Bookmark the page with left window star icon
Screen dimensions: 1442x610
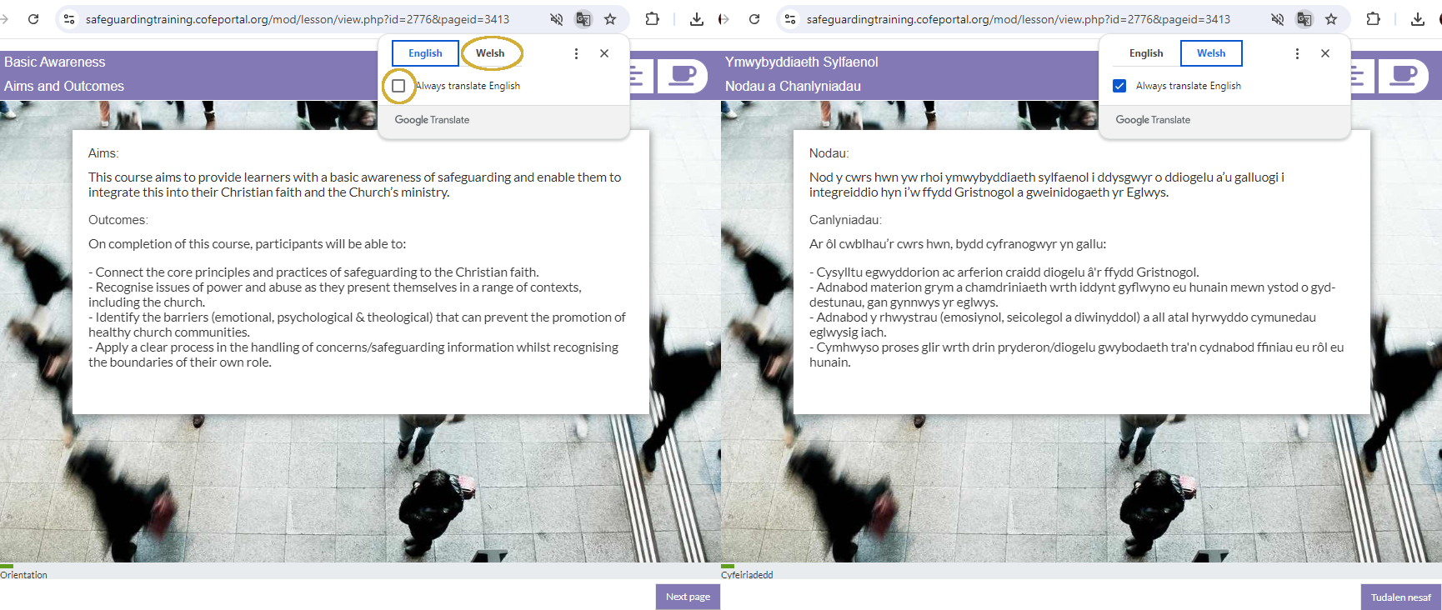610,18
